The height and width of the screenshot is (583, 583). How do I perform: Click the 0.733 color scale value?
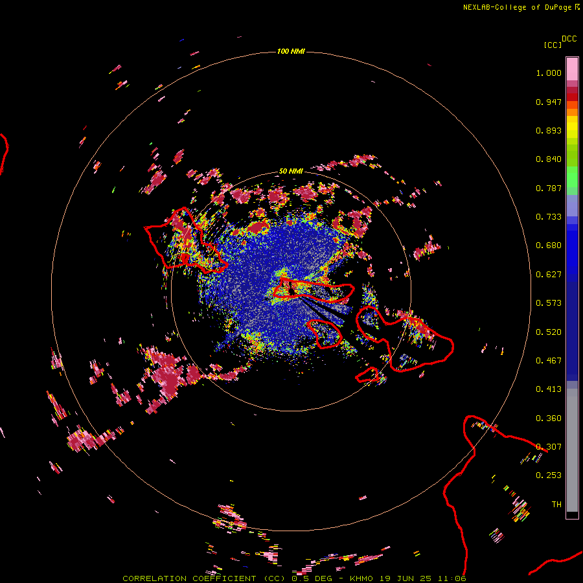coord(549,217)
